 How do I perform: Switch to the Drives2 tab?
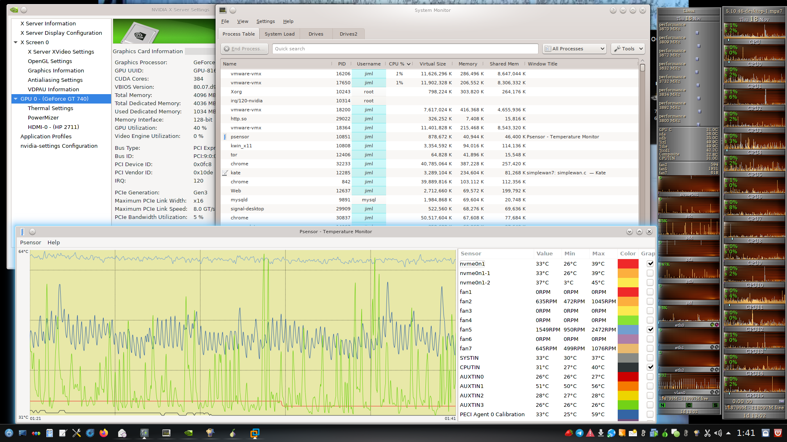click(348, 34)
